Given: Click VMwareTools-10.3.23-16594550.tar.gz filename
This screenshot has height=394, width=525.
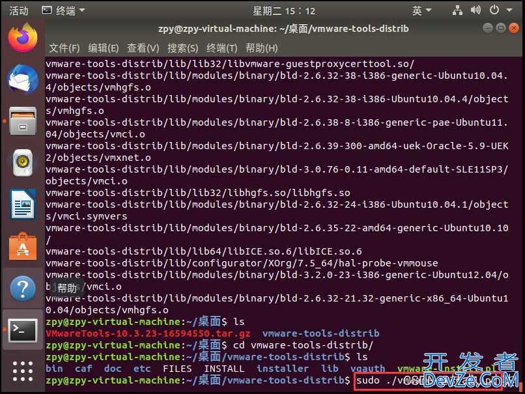Looking at the screenshot, I should [148, 333].
